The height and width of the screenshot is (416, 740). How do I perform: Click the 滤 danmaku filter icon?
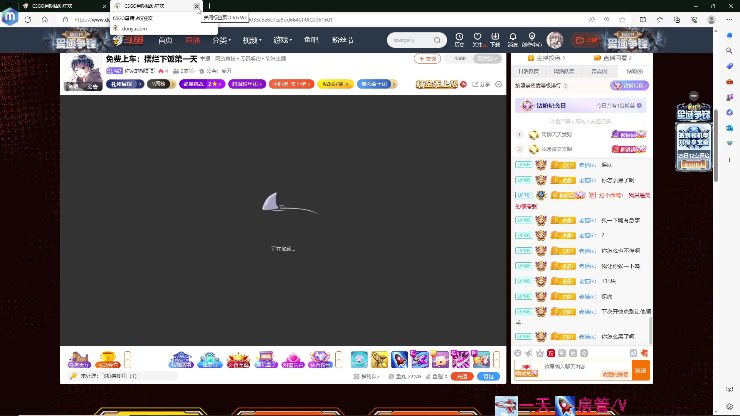click(633, 353)
